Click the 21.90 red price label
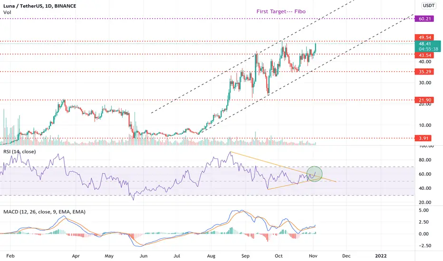 coord(424,100)
